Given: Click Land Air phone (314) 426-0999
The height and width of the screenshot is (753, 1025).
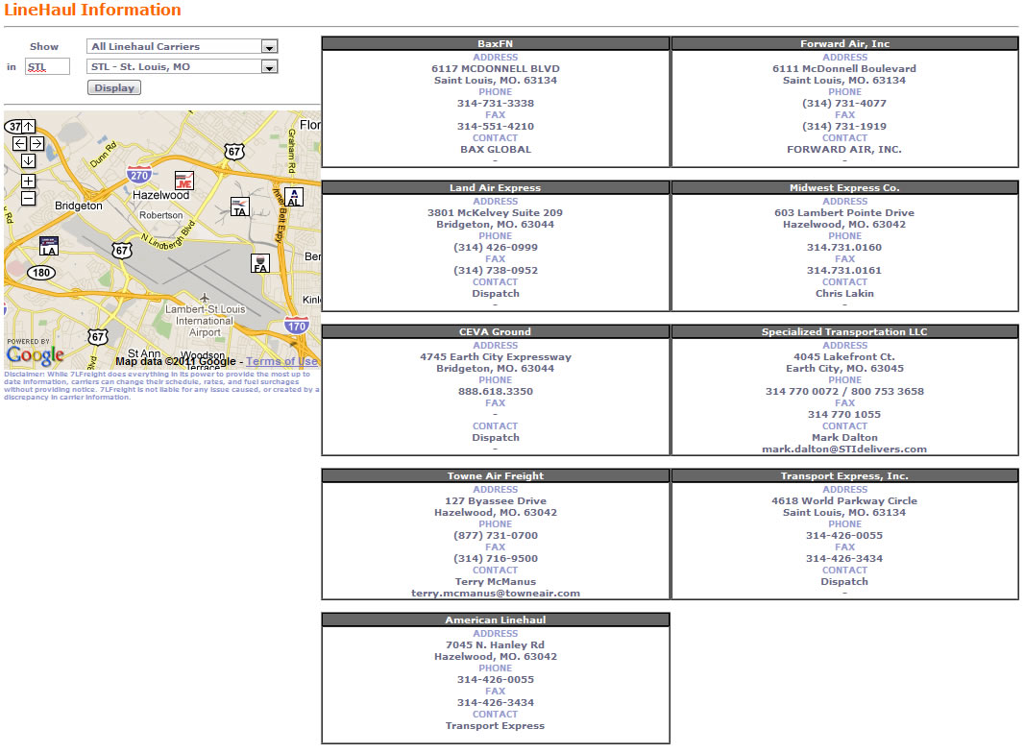Looking at the screenshot, I should click(x=496, y=247).
